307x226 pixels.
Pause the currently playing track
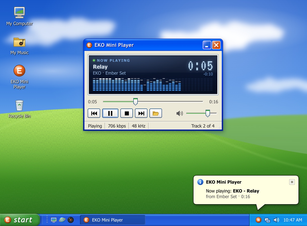pos(110,114)
